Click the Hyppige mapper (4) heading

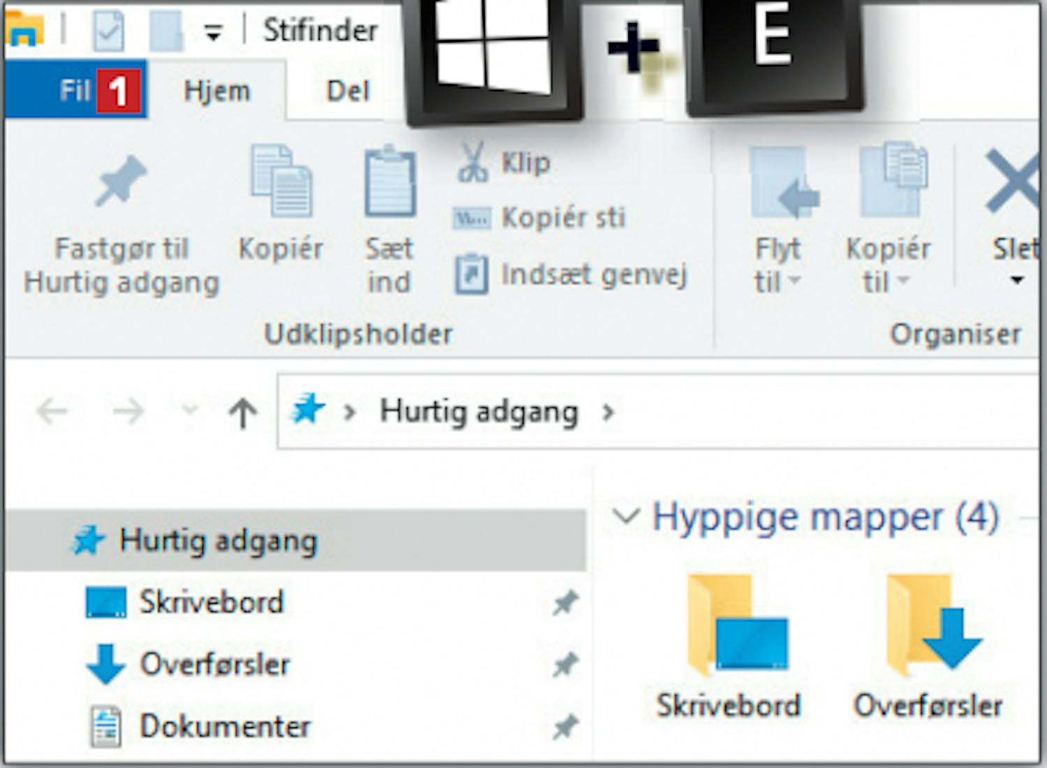click(825, 518)
